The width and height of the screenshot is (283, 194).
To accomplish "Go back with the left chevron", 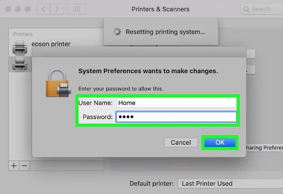I will (43, 9).
